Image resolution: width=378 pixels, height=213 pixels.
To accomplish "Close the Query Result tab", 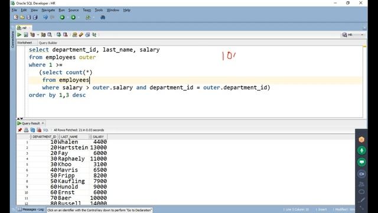I will pyautogui.click(x=43, y=123).
